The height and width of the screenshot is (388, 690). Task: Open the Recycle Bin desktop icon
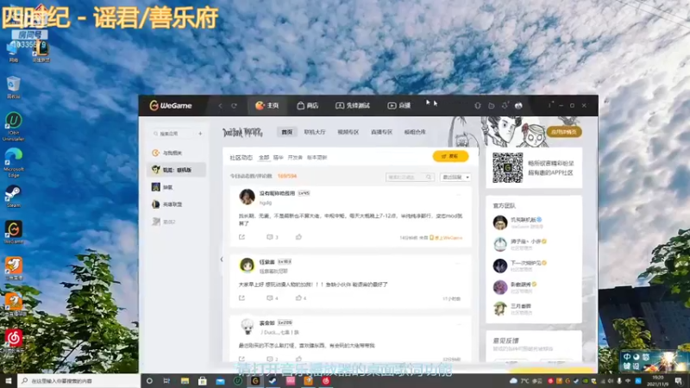click(x=13, y=88)
